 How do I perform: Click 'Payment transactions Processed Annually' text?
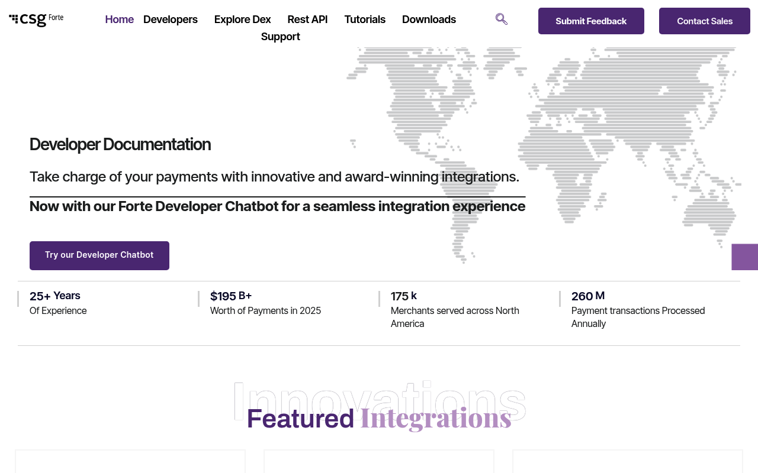tap(638, 318)
